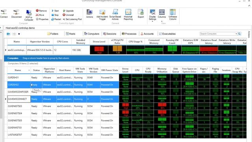This screenshot has width=252, height=142.
Task: Click the host red High stress cell
Action: [x=99, y=50]
